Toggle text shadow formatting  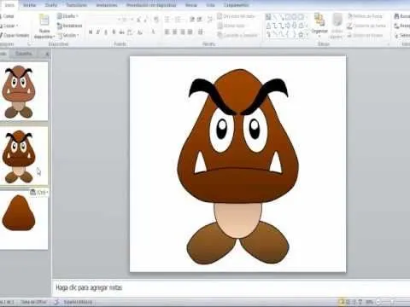tap(114, 32)
